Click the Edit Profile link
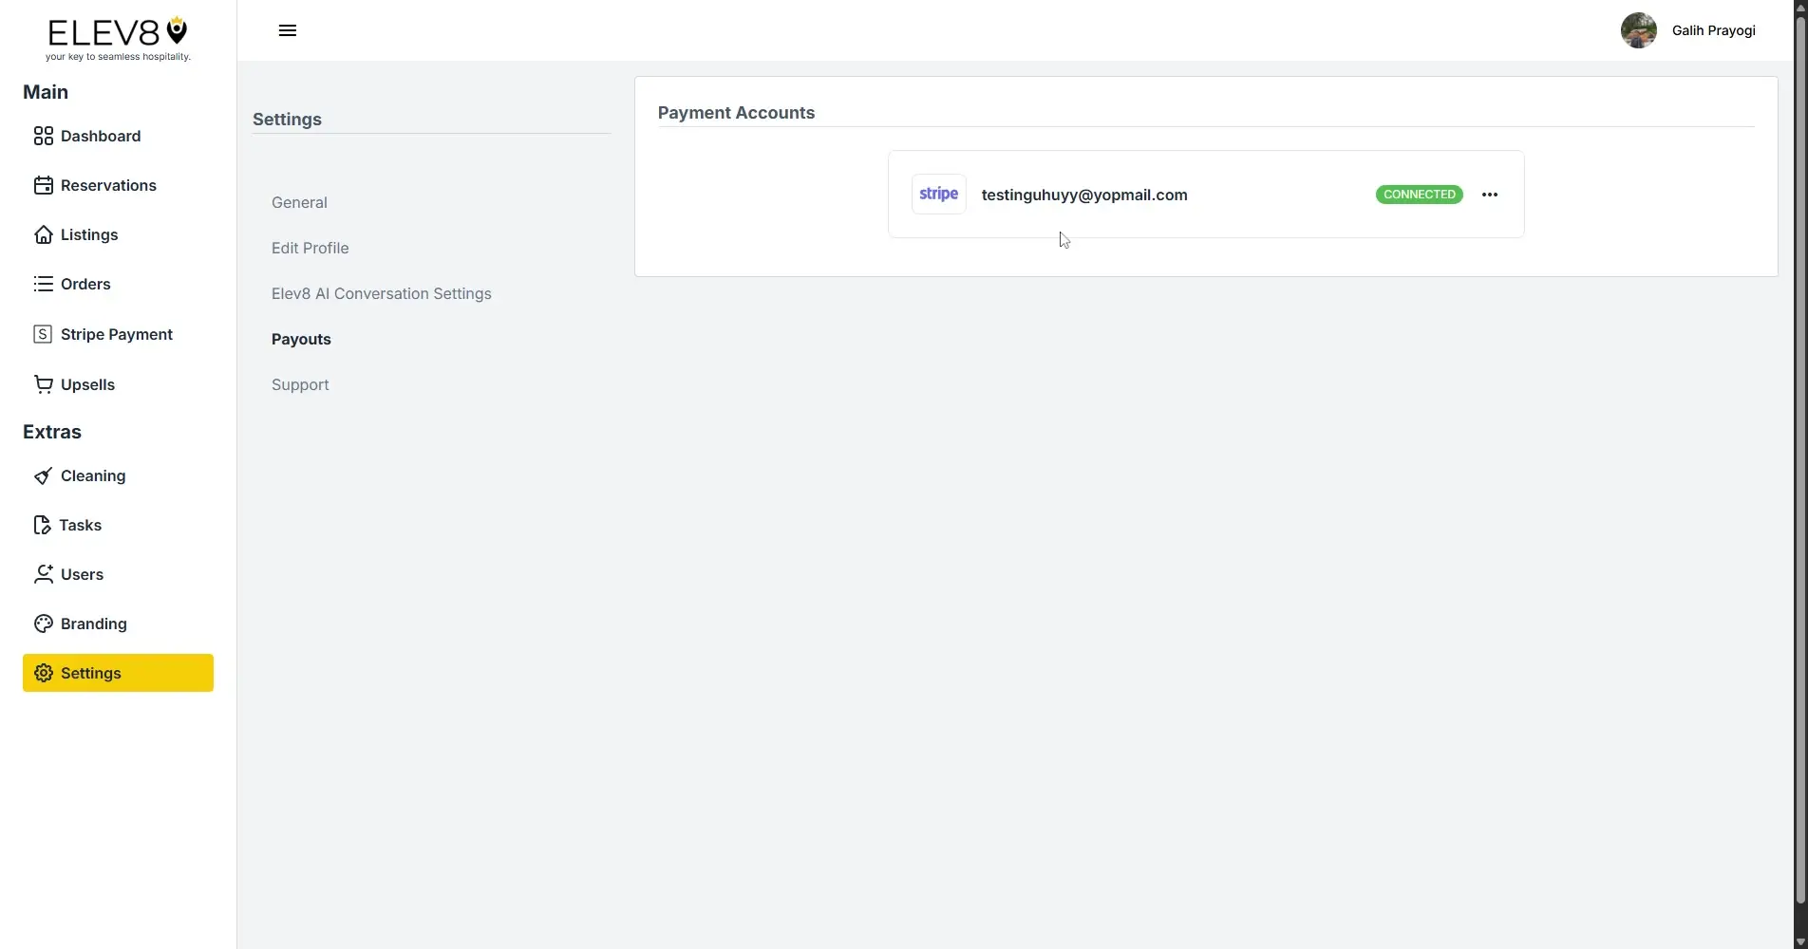The width and height of the screenshot is (1808, 949). click(310, 248)
